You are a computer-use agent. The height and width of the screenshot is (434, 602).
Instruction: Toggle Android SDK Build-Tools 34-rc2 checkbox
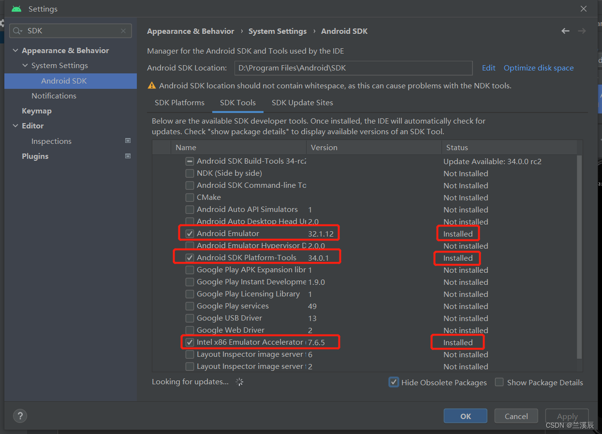(190, 161)
